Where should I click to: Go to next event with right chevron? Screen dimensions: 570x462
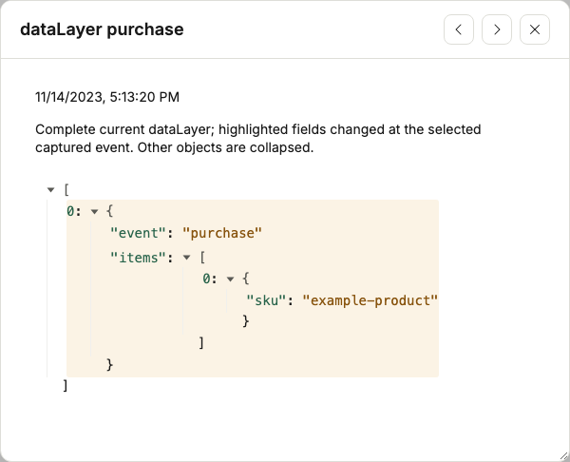(497, 29)
